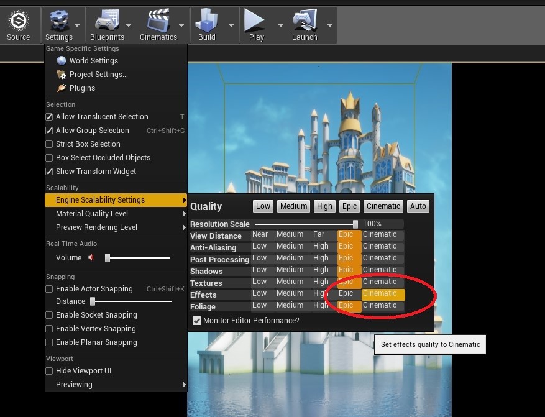
Task: Set Shadows to Cinematic
Action: pos(383,270)
